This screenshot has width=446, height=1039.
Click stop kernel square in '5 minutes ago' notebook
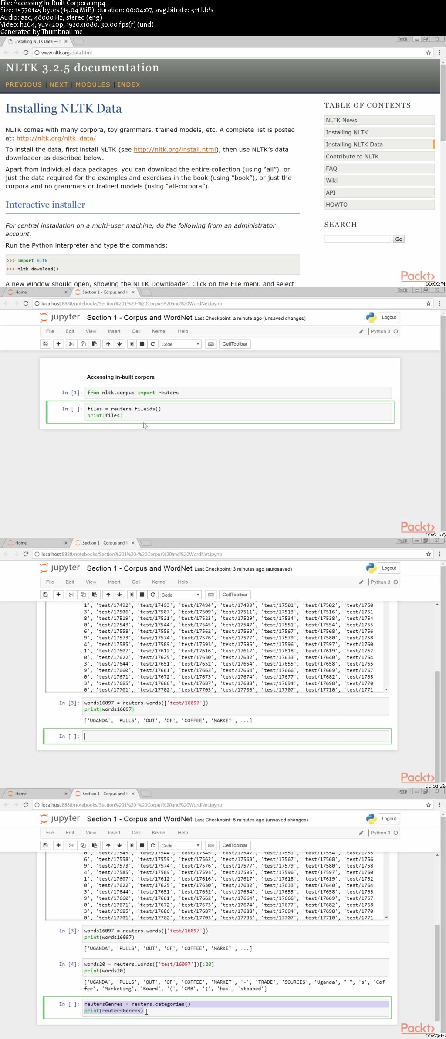[x=142, y=845]
